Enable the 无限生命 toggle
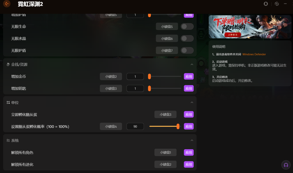The image size is (293, 173). pos(187,27)
